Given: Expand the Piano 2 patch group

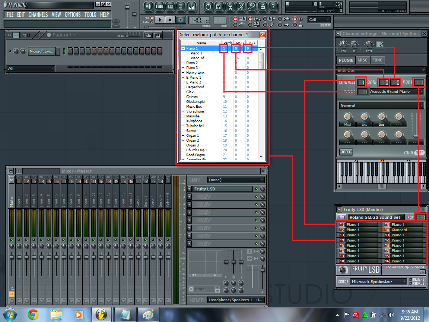Looking at the screenshot, I should (183, 63).
